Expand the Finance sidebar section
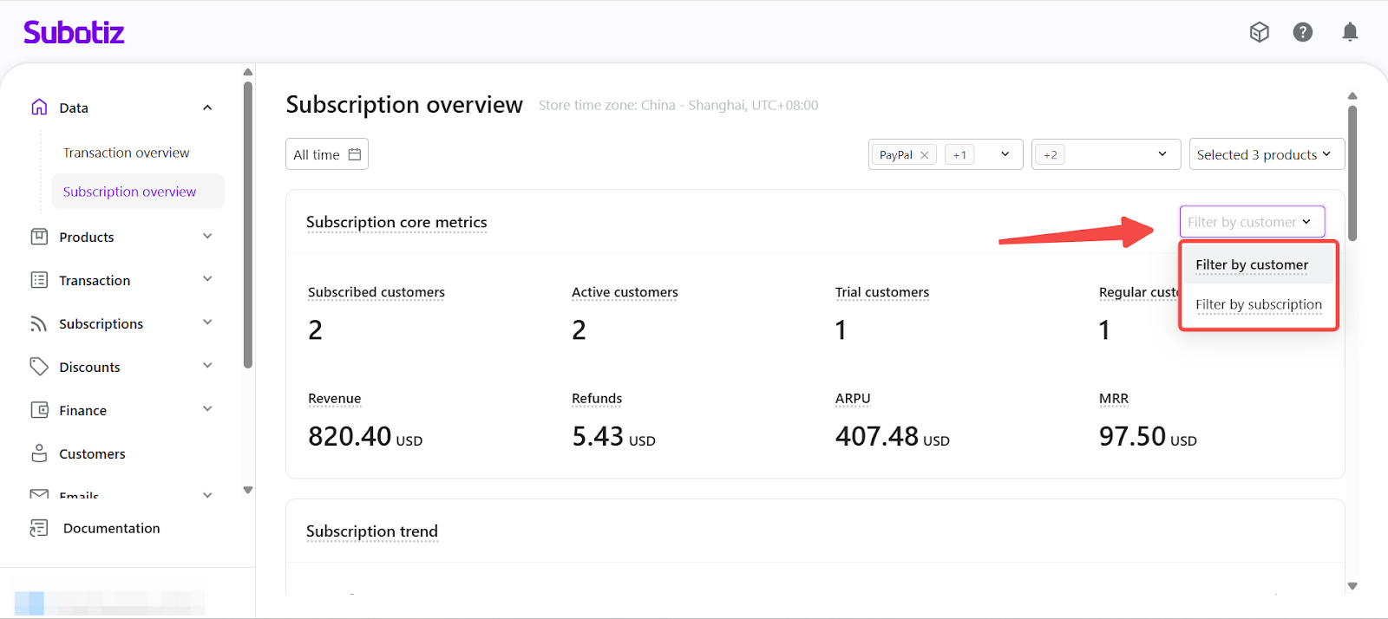This screenshot has width=1388, height=619. pos(207,410)
